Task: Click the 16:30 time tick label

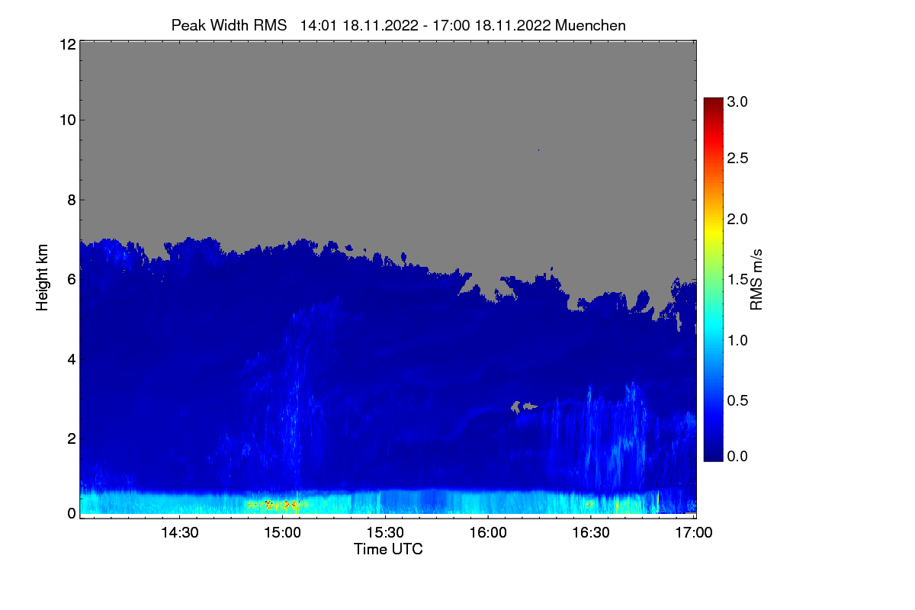Action: point(590,533)
